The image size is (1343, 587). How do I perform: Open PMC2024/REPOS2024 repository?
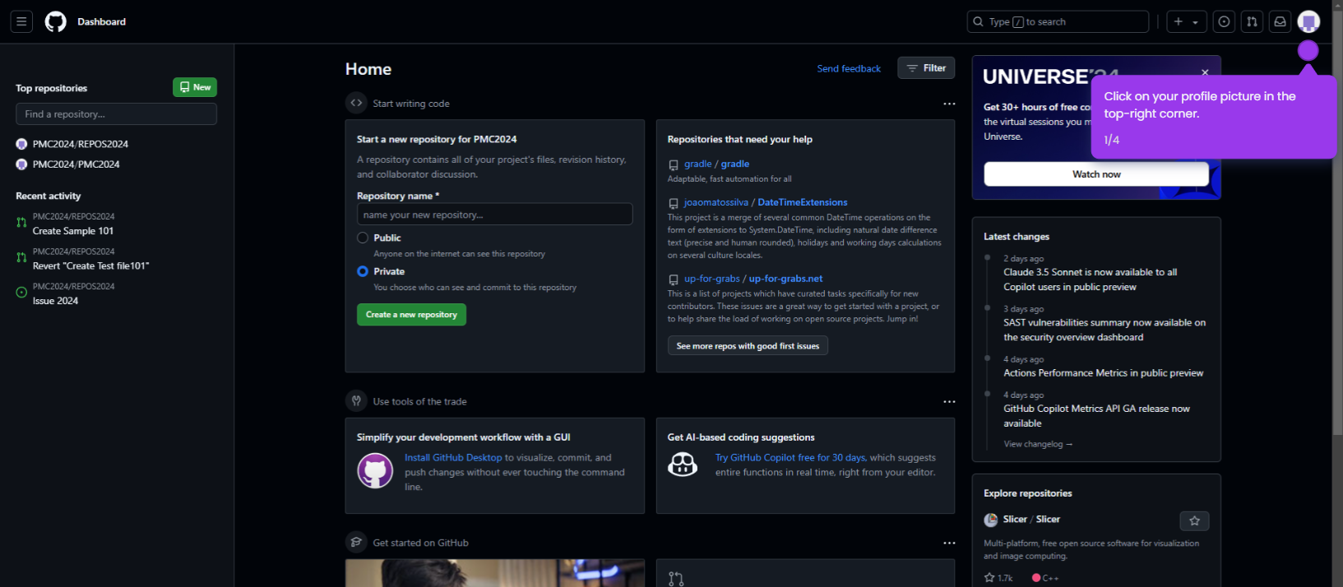tap(81, 144)
